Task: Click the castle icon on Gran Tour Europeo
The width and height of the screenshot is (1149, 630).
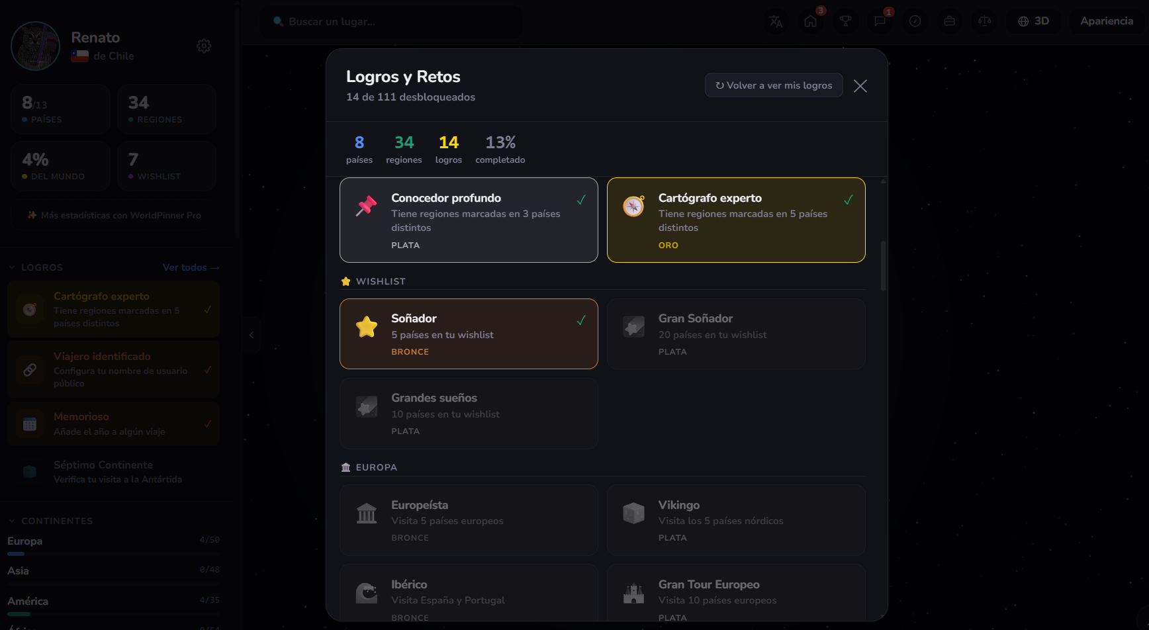Action: tap(633, 593)
